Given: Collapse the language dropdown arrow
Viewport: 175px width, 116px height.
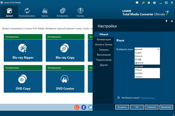Looking at the screenshot, I should tap(158, 49).
